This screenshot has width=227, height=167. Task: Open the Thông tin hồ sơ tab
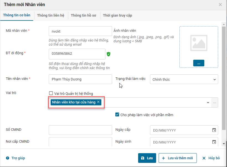click(83, 15)
